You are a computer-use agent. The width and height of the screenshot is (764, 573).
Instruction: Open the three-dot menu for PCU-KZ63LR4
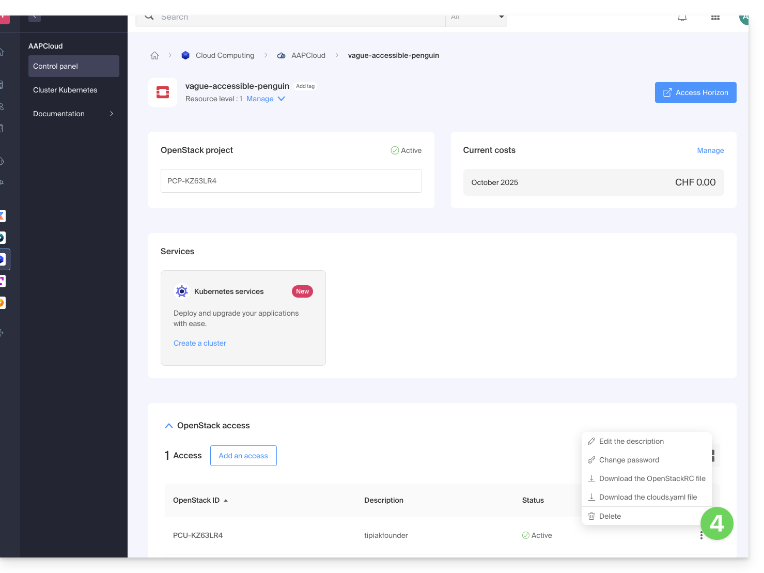click(701, 535)
